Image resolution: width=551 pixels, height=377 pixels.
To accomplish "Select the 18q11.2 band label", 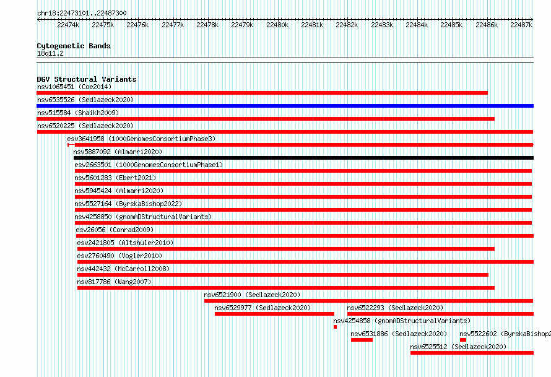I will pyautogui.click(x=50, y=53).
